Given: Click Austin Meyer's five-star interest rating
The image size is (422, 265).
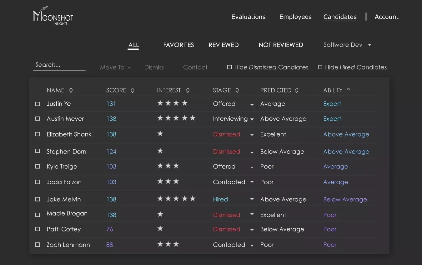Looking at the screenshot, I should 176,118.
